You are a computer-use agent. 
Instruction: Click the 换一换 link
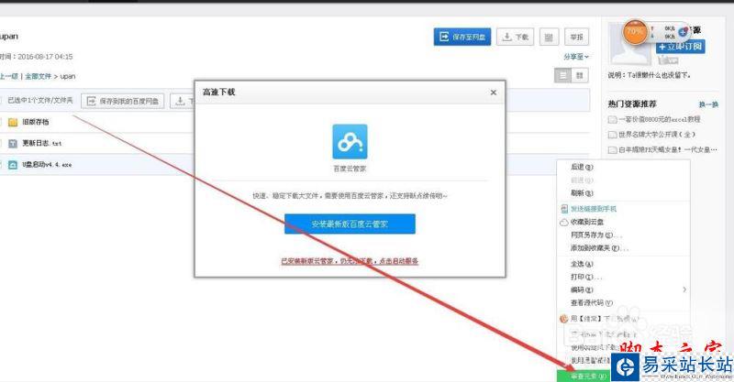click(x=708, y=104)
